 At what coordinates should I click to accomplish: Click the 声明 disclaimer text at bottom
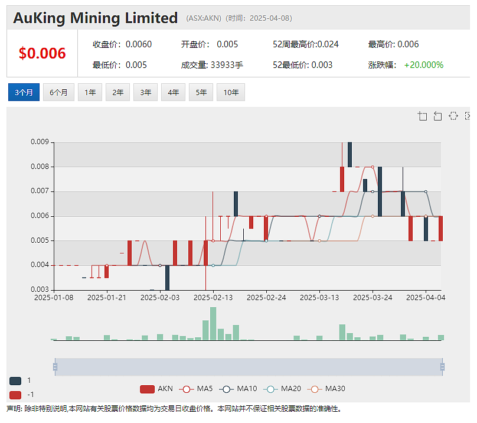174,409
